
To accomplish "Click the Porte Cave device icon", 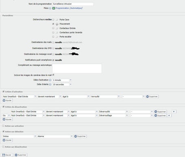I will pos(57,20).
